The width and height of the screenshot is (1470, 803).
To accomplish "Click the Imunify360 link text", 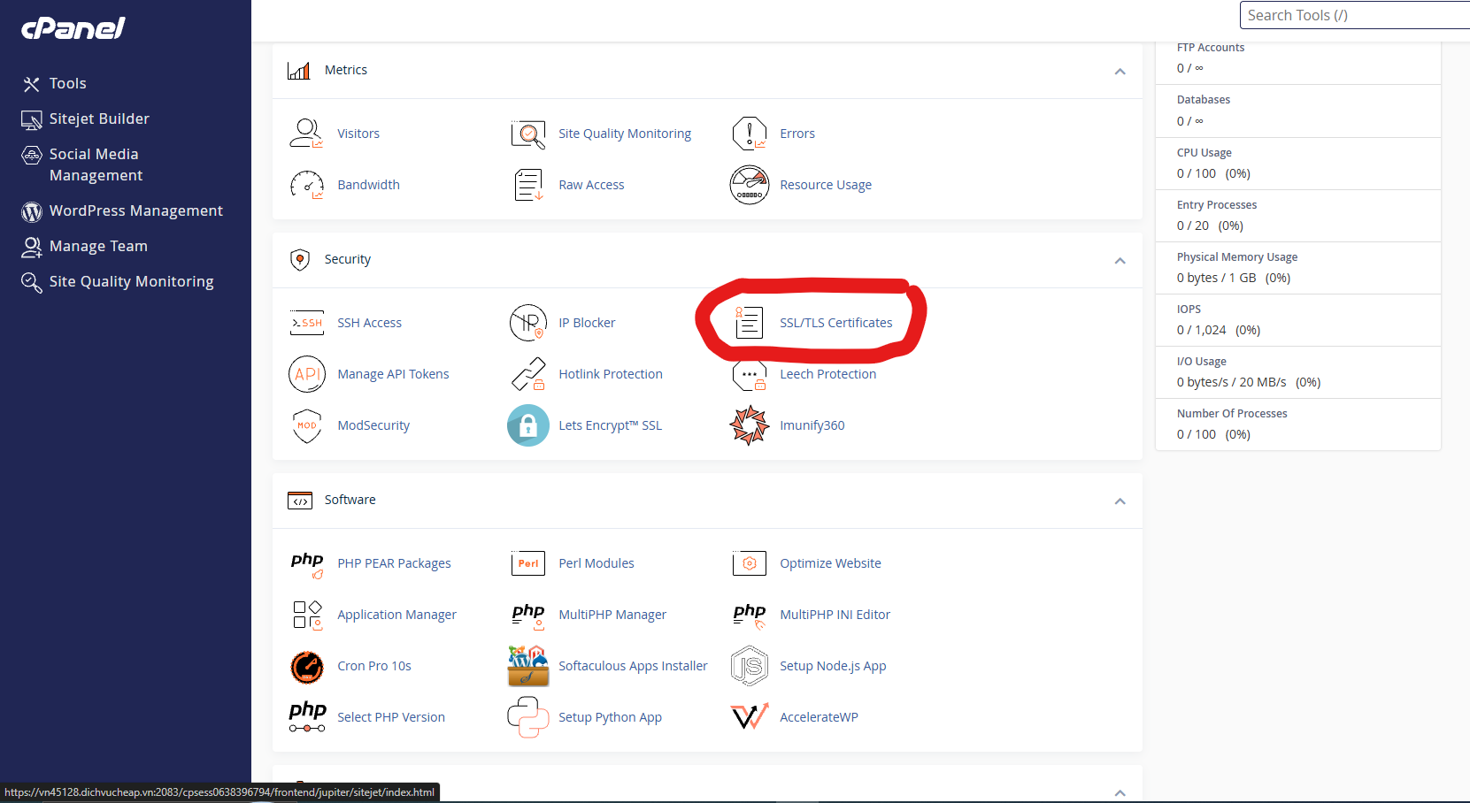I will [812, 425].
